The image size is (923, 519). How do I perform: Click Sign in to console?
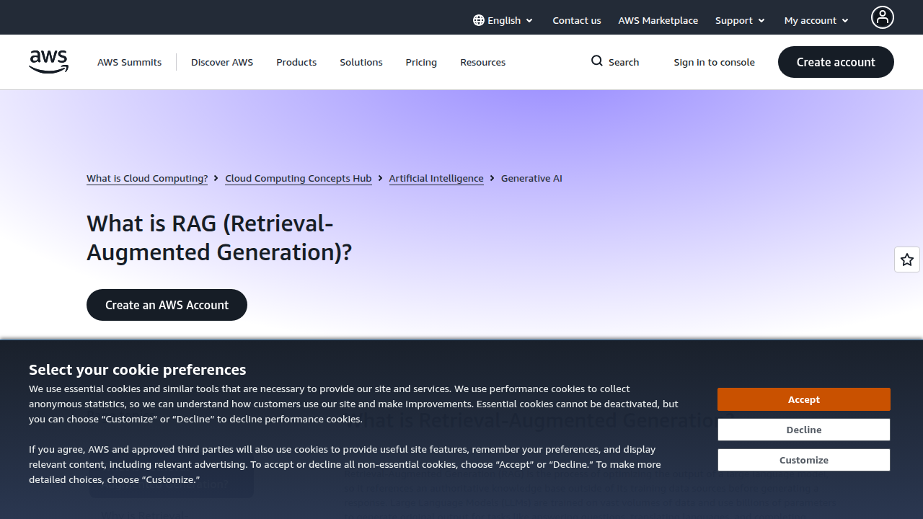click(x=715, y=62)
